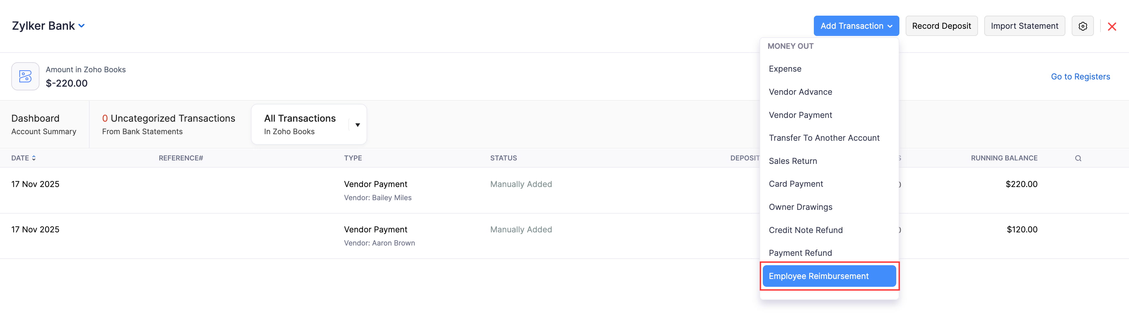Follow the Go to Registers link
The image size is (1129, 314).
[x=1080, y=76]
